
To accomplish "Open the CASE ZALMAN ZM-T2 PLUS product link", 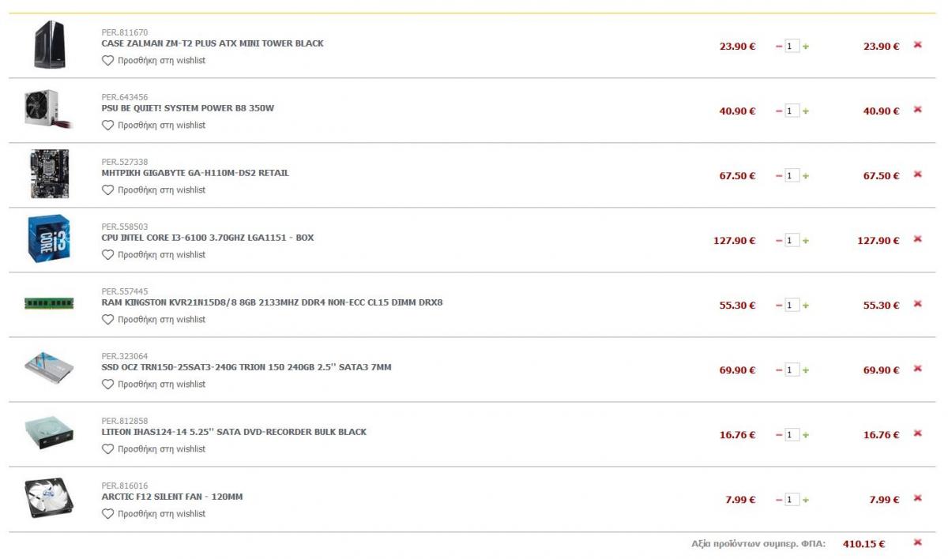I will (x=213, y=43).
